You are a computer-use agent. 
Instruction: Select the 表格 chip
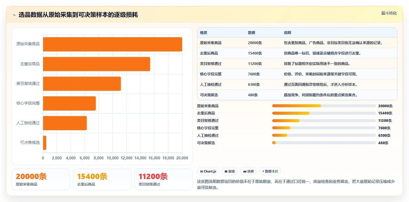pyautogui.click(x=230, y=171)
